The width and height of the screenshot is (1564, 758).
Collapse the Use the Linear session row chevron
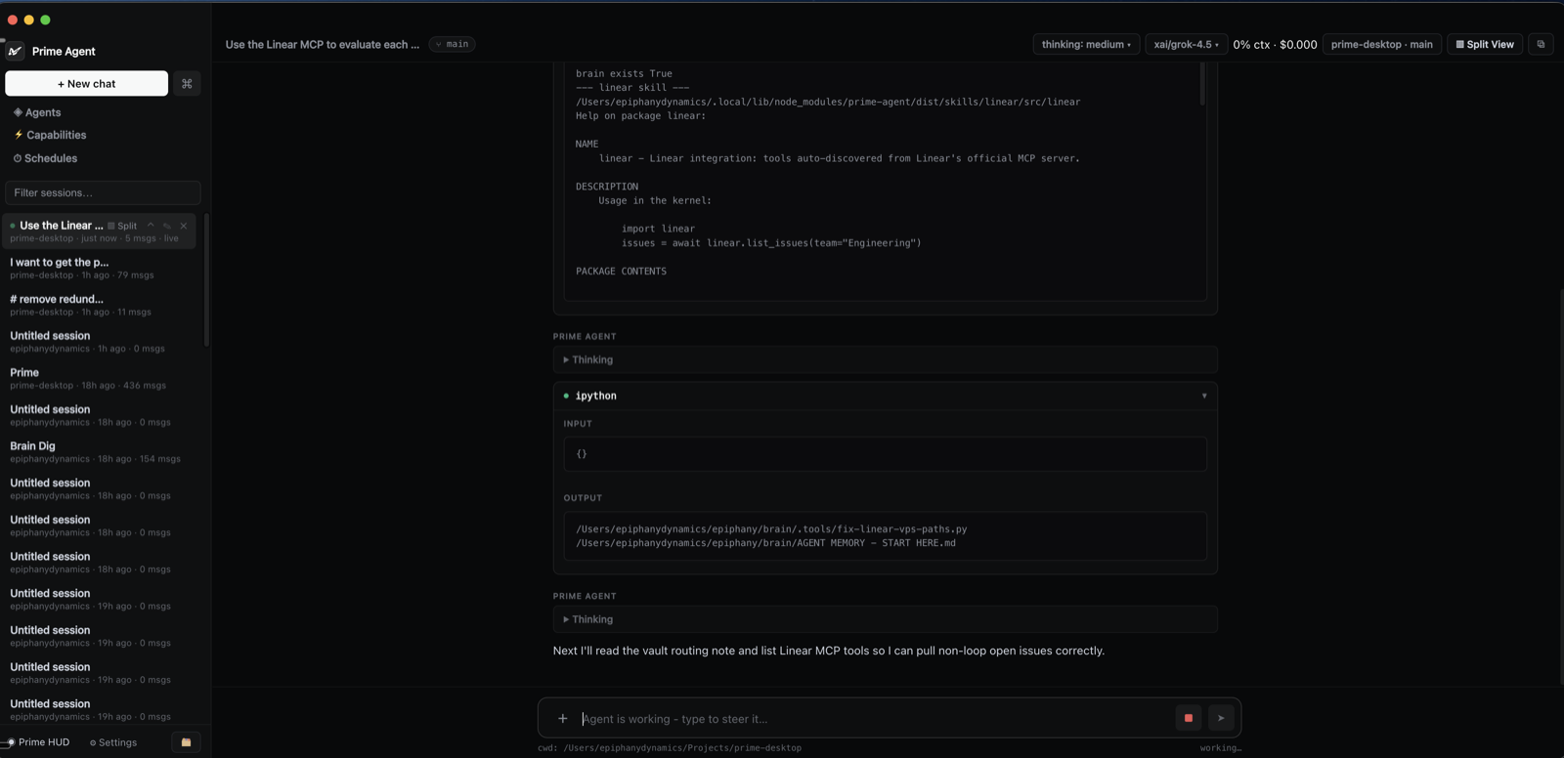[151, 226]
